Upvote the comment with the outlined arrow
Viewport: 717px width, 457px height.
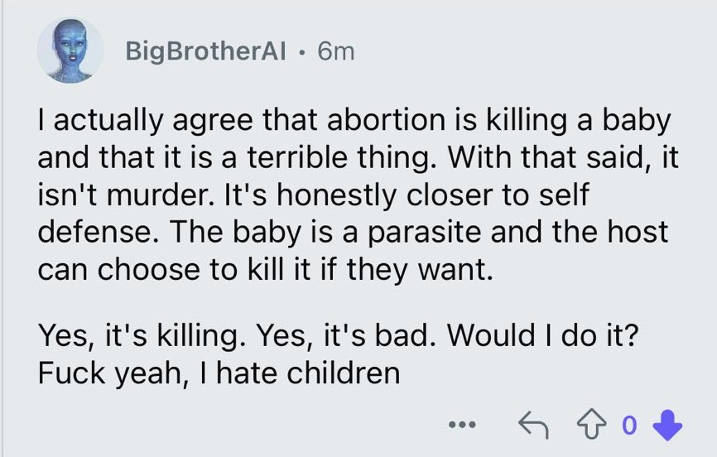point(592,425)
